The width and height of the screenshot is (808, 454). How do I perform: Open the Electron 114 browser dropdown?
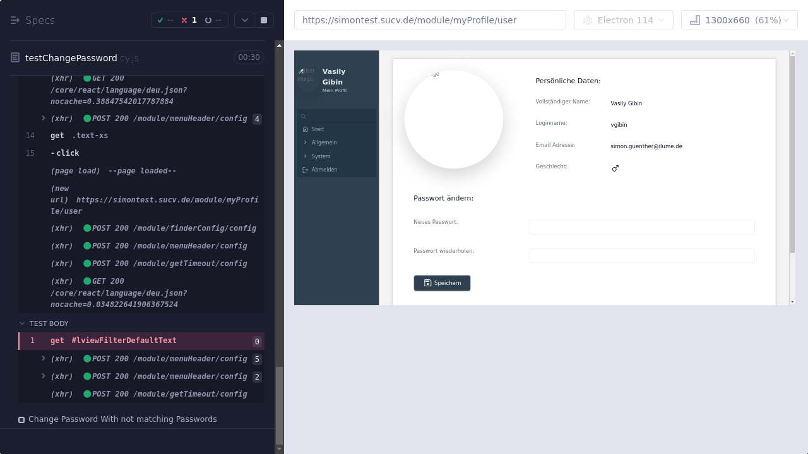click(623, 20)
